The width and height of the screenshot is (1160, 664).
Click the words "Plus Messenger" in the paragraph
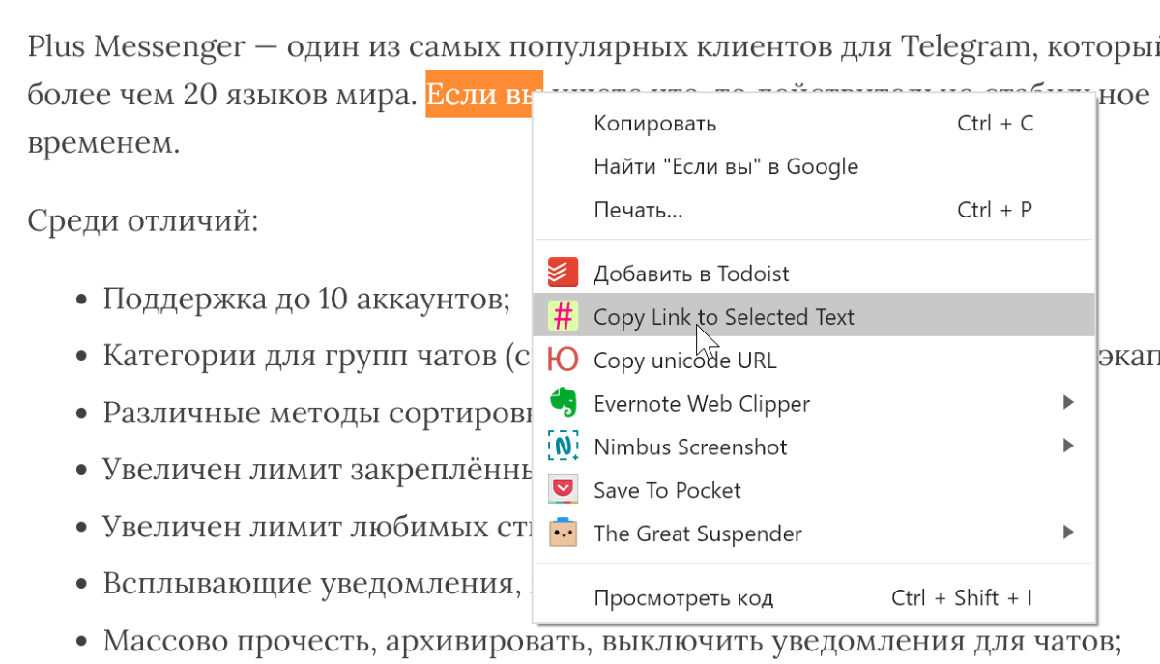tap(135, 45)
